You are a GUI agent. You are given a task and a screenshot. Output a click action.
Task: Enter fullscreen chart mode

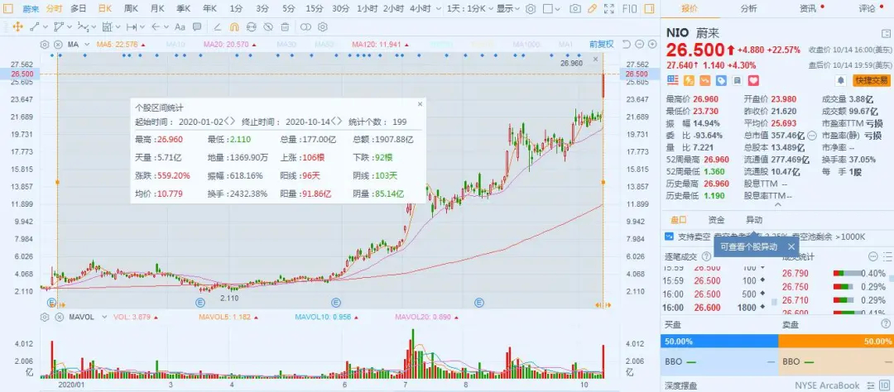pos(609,8)
